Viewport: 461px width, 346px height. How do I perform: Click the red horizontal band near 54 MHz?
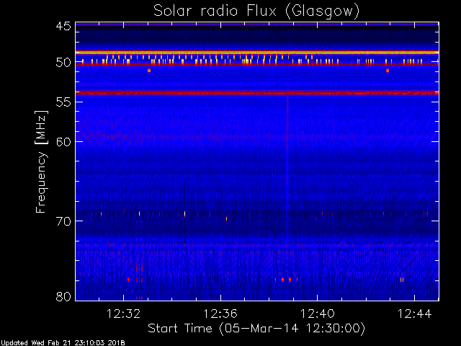(x=257, y=93)
